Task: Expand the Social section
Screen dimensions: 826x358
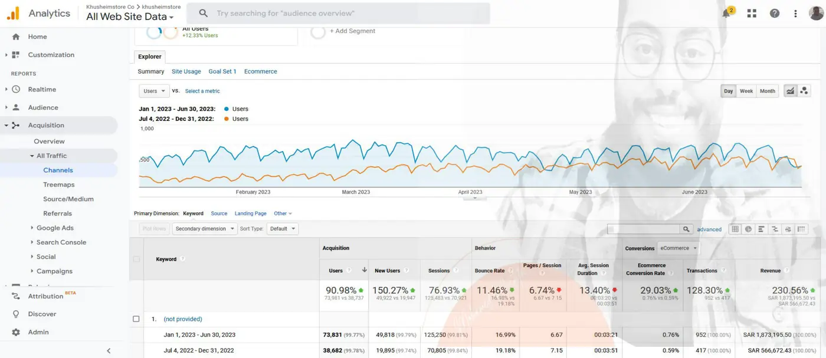Action: (32, 257)
